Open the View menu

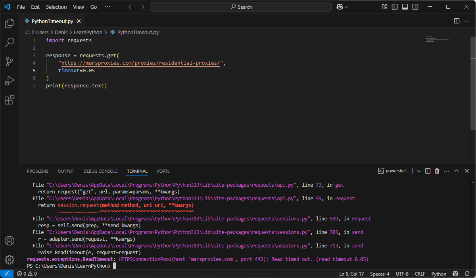[79, 7]
